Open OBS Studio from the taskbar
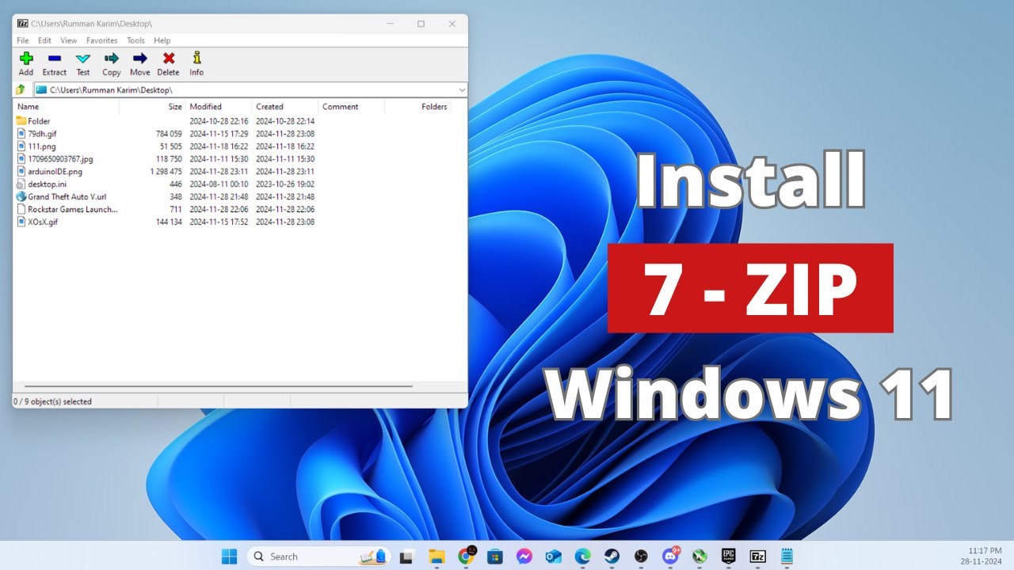Image resolution: width=1014 pixels, height=570 pixels. pyautogui.click(x=641, y=557)
